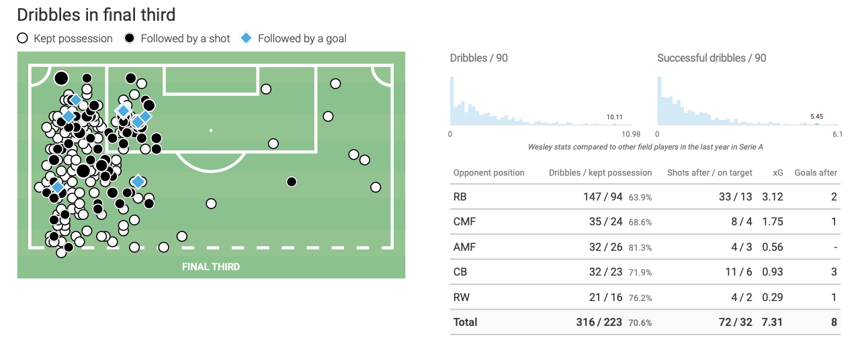The height and width of the screenshot is (350, 860).
Task: Sort by the Opponent position column header
Action: pos(489,172)
